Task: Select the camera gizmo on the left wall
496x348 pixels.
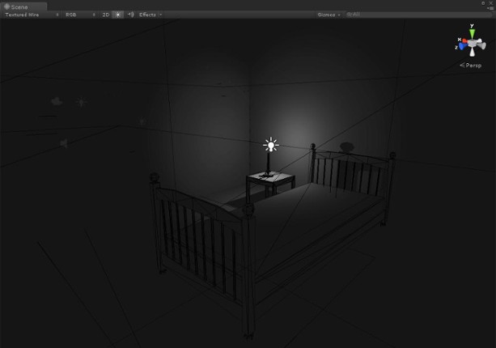Action: click(x=57, y=101)
